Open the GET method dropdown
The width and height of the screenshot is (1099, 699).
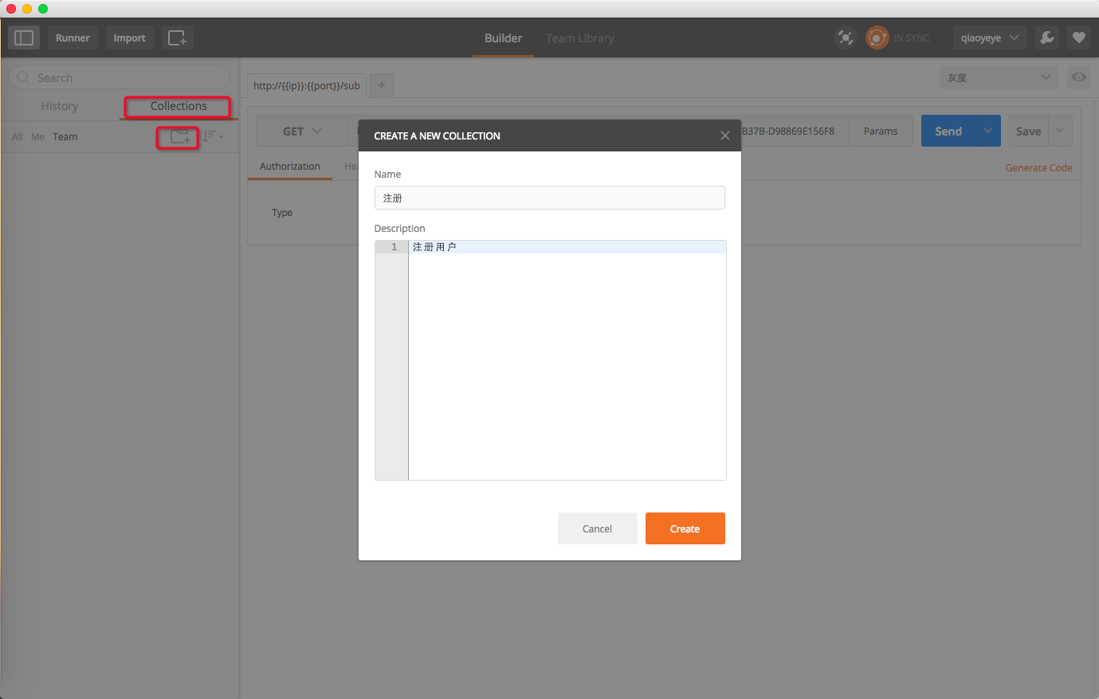pos(302,132)
